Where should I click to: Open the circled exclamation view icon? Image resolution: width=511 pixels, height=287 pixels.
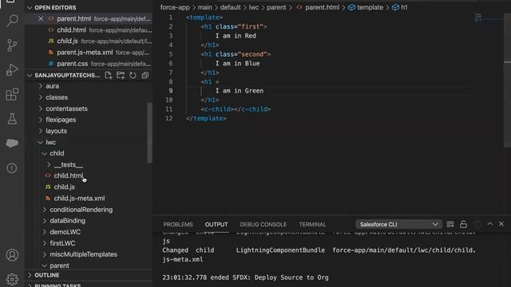(x=12, y=168)
